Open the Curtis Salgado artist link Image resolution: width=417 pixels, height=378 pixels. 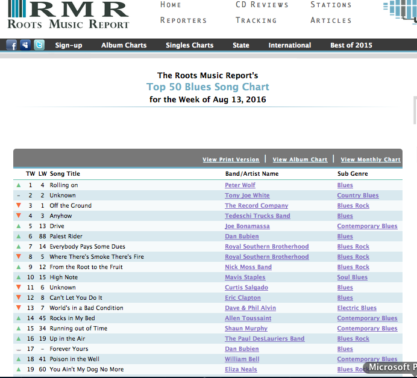click(246, 288)
